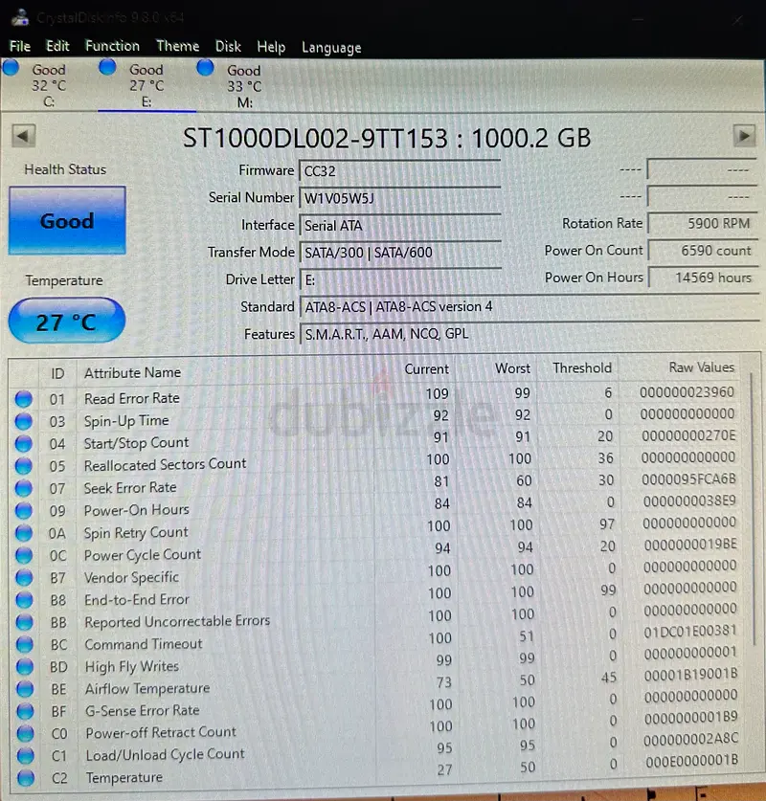Select the Seek Error Rate raw value
The image size is (766, 801).
point(688,479)
